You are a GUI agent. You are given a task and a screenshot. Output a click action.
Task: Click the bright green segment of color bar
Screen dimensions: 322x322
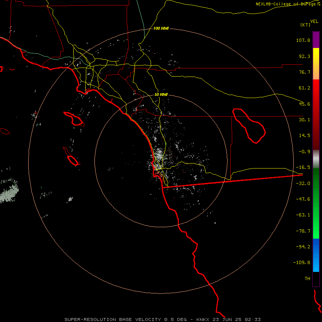point(316,203)
